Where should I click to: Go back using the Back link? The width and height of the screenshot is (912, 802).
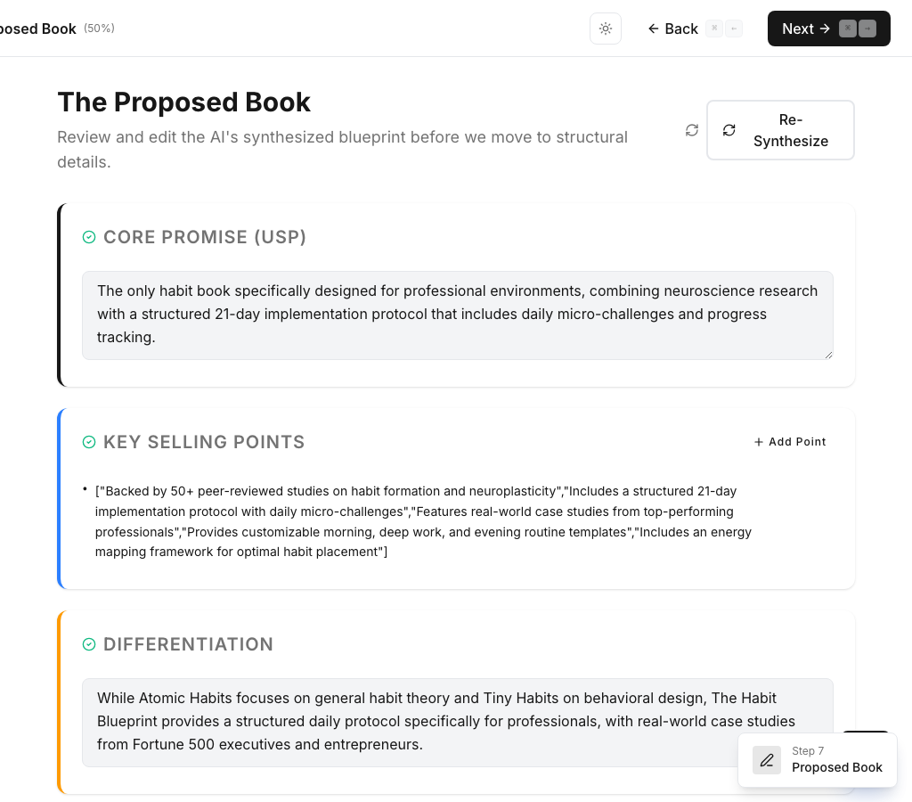[680, 29]
